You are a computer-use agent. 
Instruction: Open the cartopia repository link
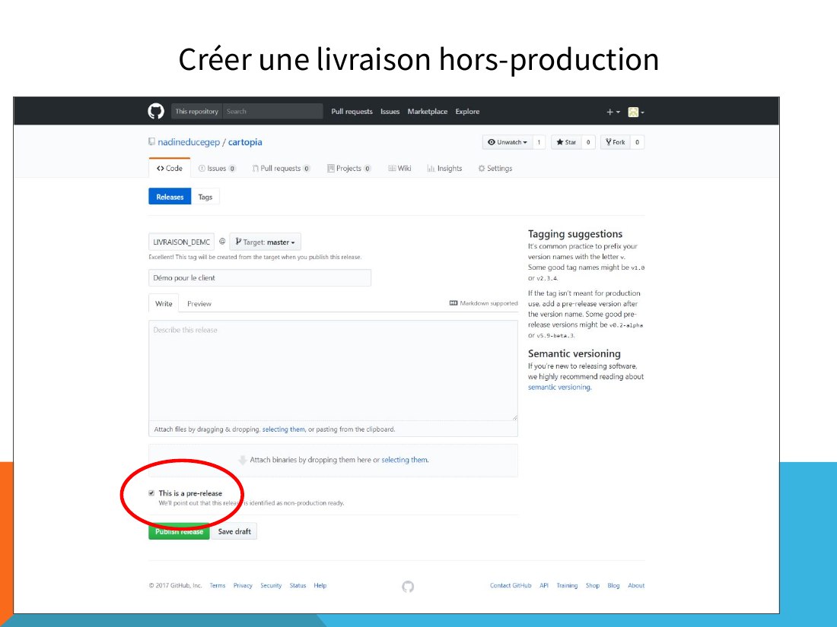[x=245, y=142]
